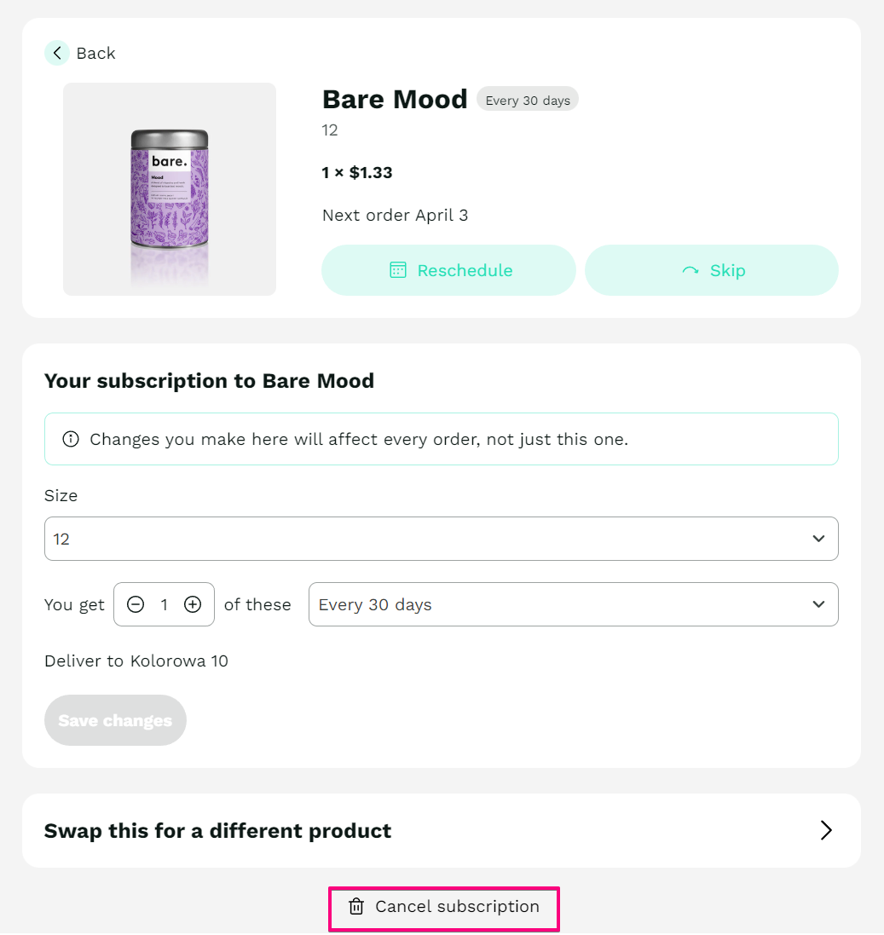The image size is (884, 935).
Task: Click Cancel subscription link
Action: 444,906
